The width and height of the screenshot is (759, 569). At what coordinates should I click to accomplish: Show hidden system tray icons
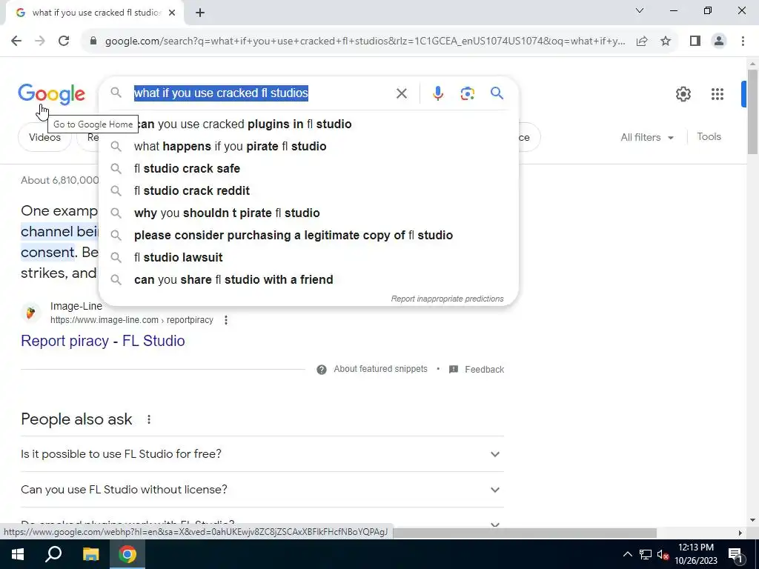click(x=627, y=554)
